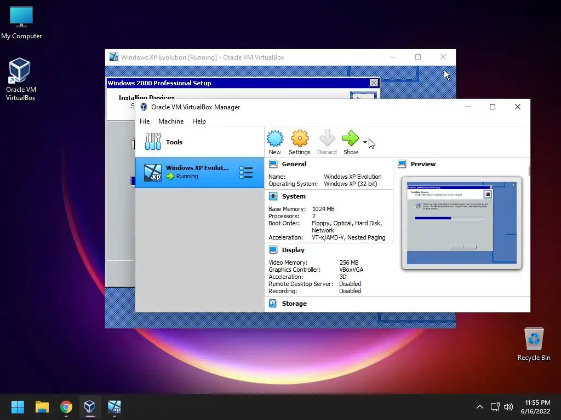Image resolution: width=561 pixels, height=420 pixels.
Task: Open the Help menu
Action: point(199,121)
